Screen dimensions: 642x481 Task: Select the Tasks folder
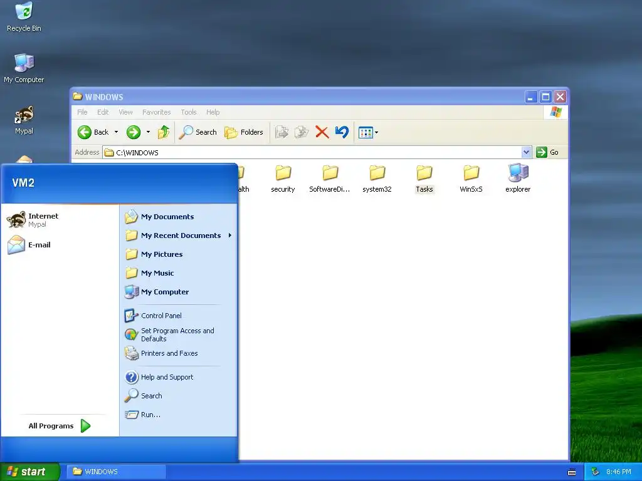click(424, 178)
